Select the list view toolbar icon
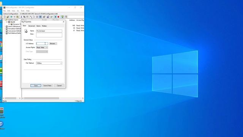The image size is (243, 137). [x=37, y=17]
